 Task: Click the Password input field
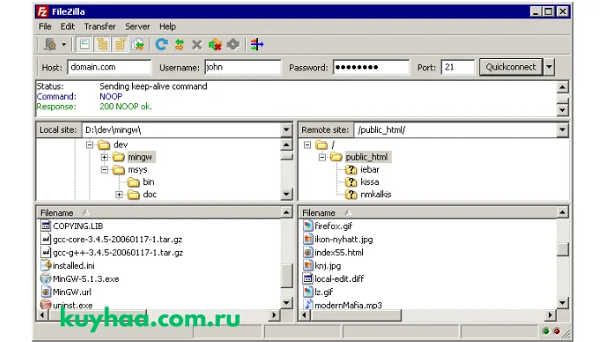(x=371, y=67)
